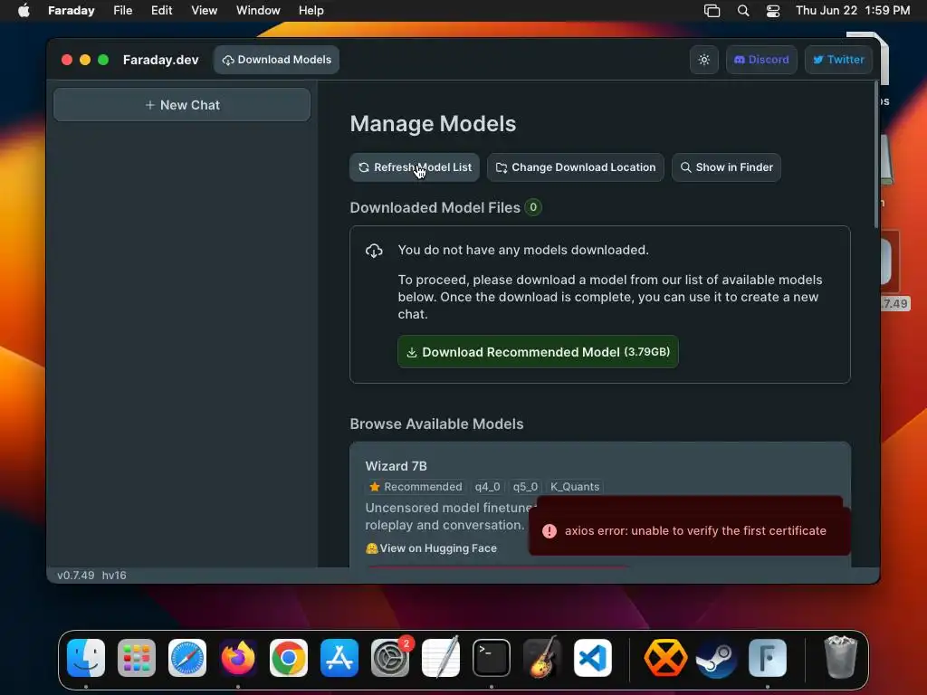Open Finder from the Dock
This screenshot has width=927, height=695.
[x=86, y=658]
